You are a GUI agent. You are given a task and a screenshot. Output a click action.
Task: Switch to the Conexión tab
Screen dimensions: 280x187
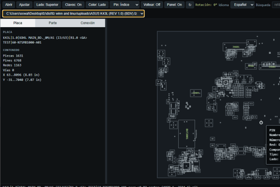pos(88,23)
